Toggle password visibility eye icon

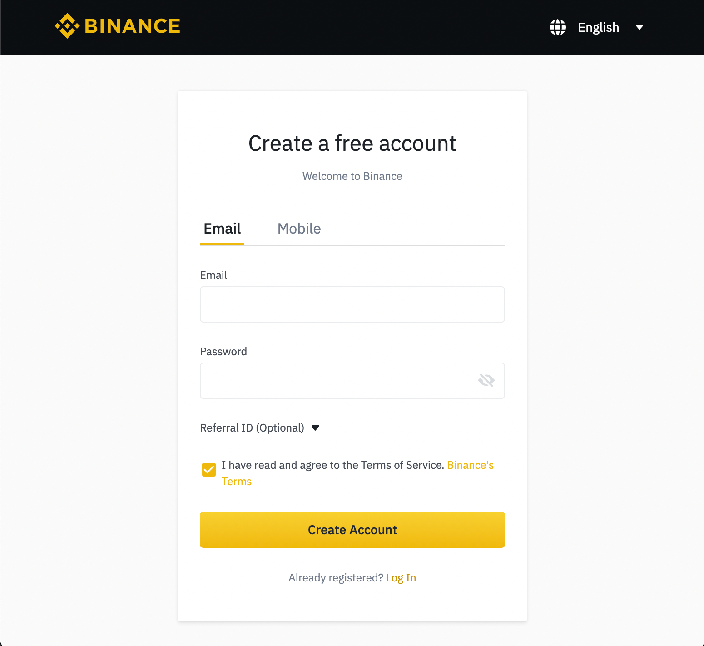[x=486, y=380]
